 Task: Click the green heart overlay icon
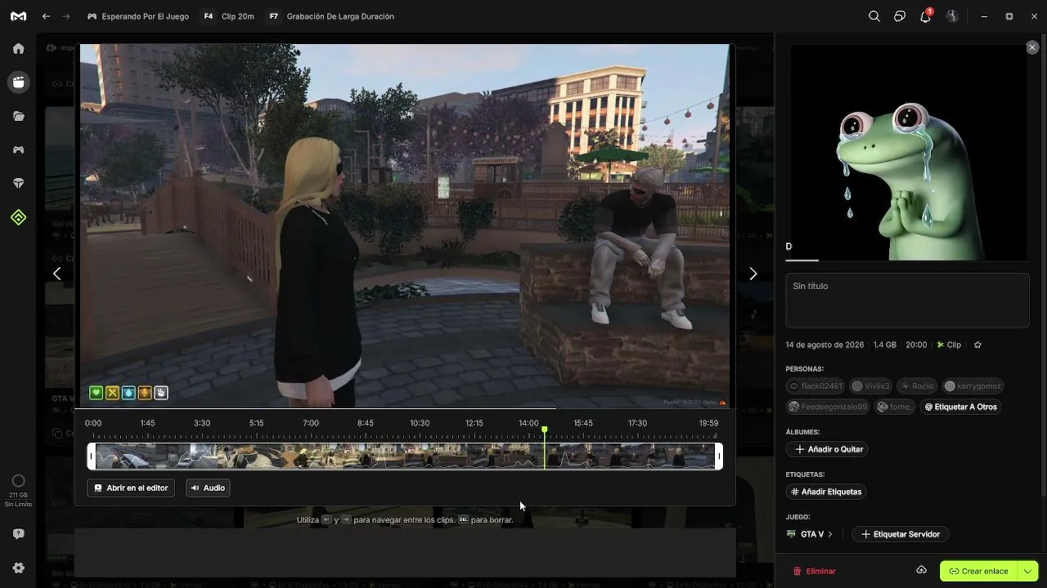(96, 393)
